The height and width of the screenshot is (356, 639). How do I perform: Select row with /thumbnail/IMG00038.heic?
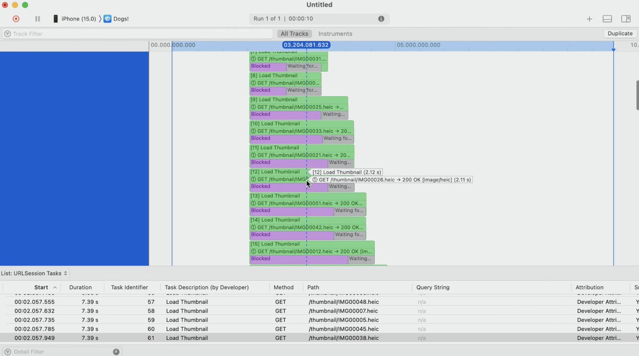click(x=319, y=338)
